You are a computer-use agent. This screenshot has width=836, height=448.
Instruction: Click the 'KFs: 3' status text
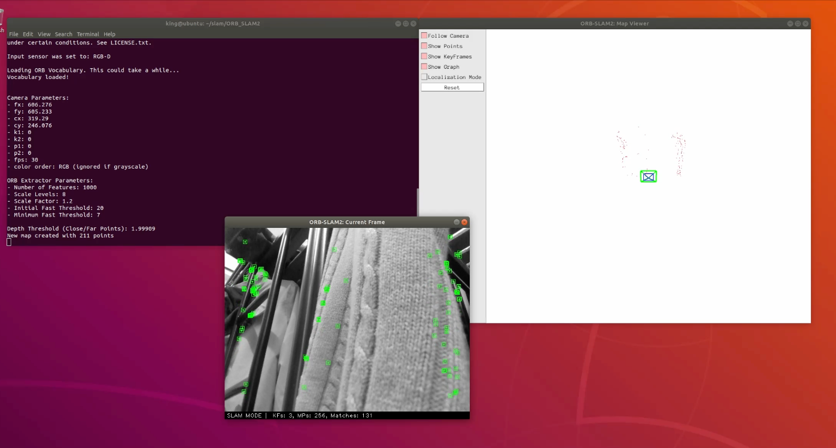pos(283,415)
